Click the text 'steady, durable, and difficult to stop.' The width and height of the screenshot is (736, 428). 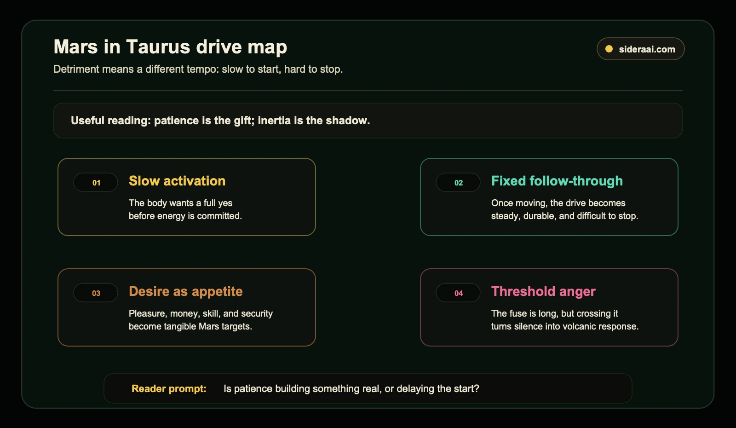pyautogui.click(x=565, y=216)
